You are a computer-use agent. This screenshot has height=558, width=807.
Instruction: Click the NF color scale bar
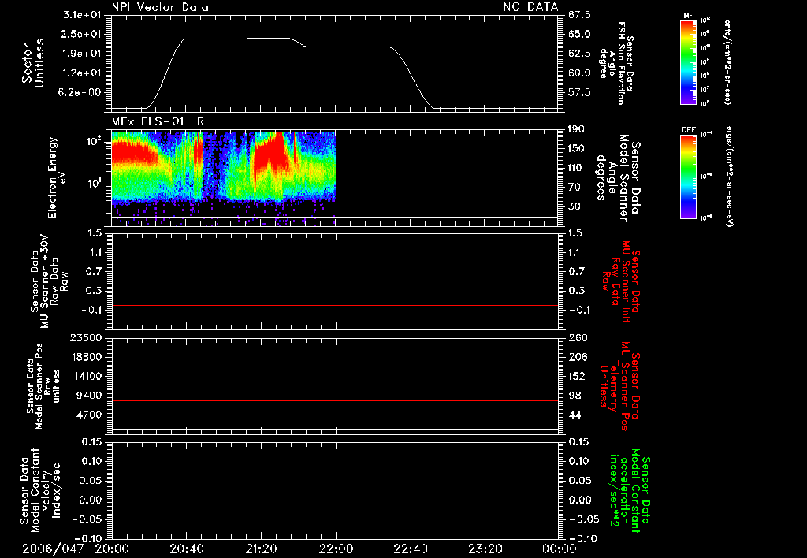pyautogui.click(x=688, y=61)
